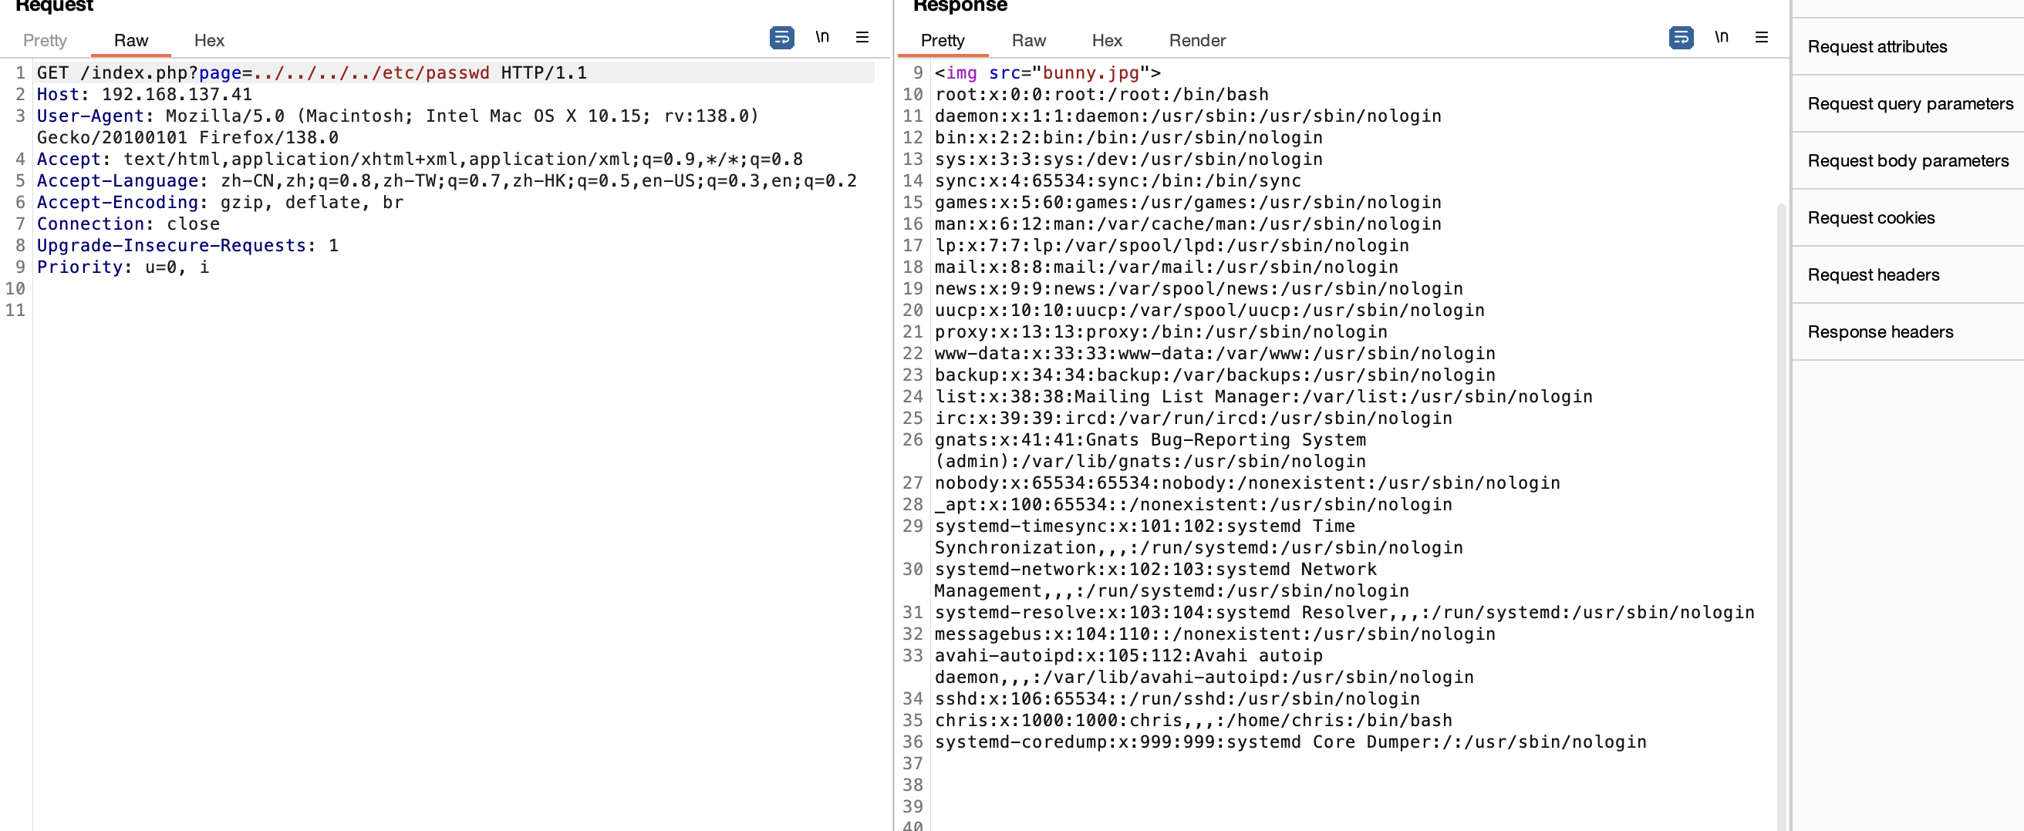Click the Upgrade-Insecure-Requests header line
This screenshot has width=2024, height=831.
(x=187, y=246)
